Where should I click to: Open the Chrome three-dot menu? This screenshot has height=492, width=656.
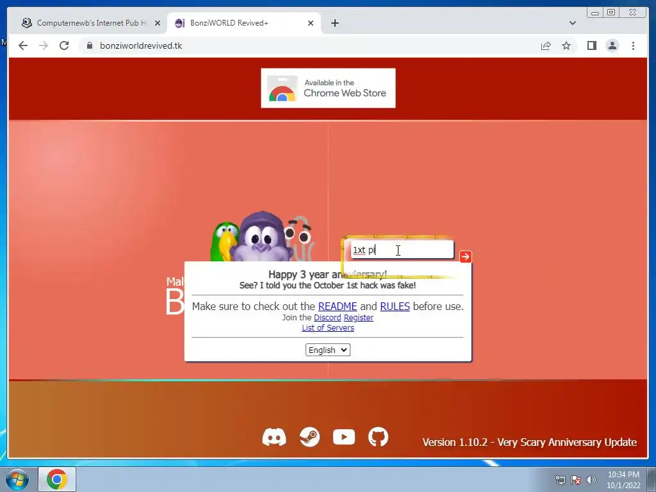[633, 45]
